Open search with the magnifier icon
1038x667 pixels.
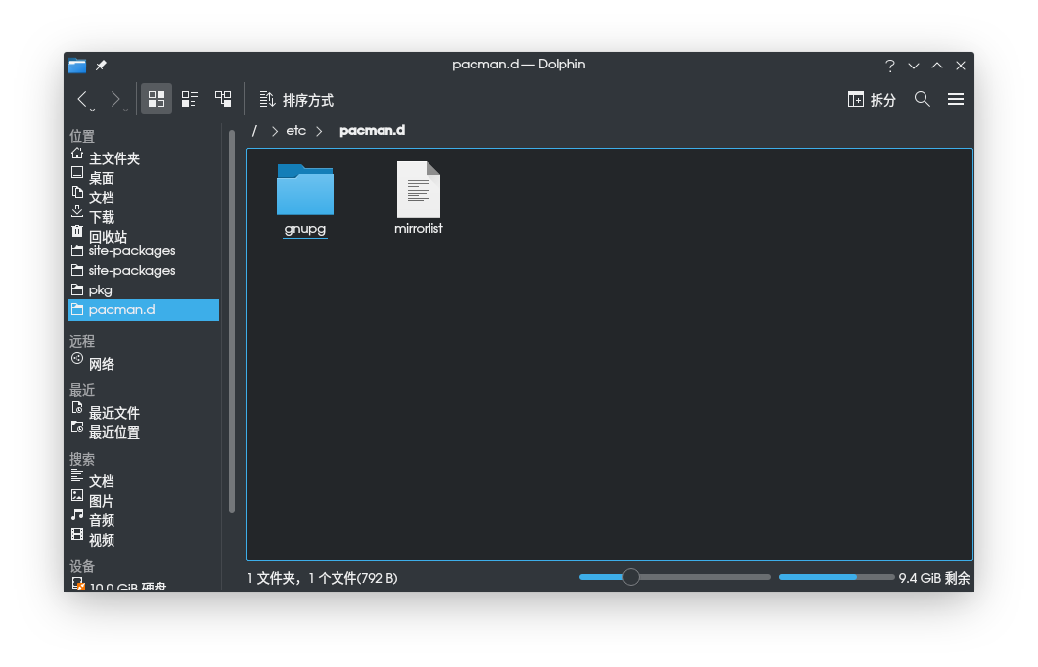922,99
